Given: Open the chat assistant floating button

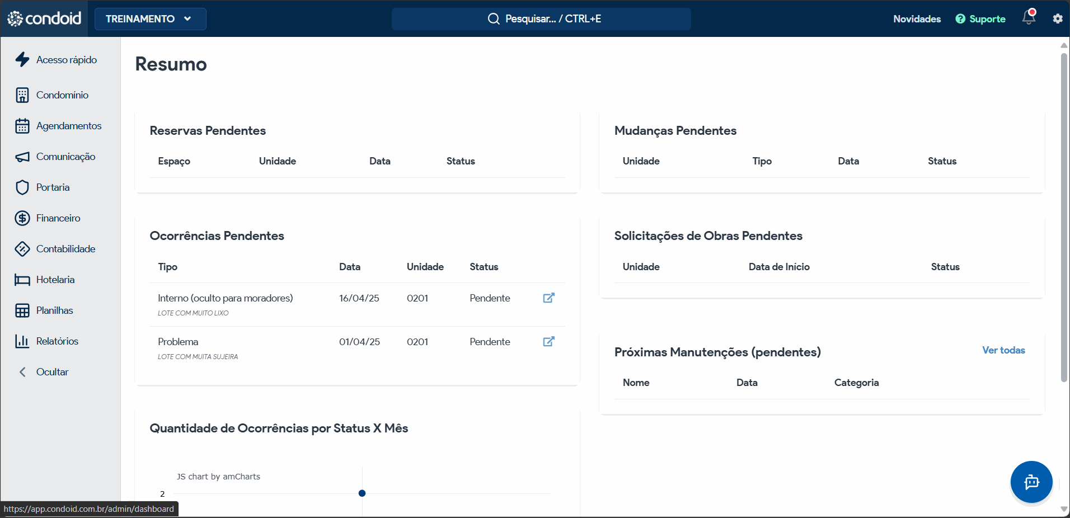Looking at the screenshot, I should (1031, 482).
